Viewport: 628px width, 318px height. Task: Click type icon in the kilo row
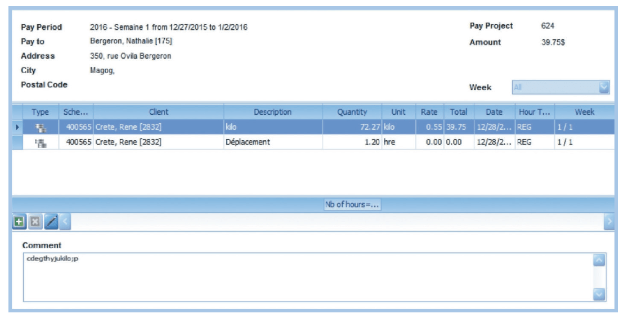(x=41, y=127)
